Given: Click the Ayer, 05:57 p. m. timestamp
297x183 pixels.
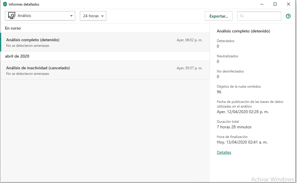Looking at the screenshot, I should point(189,68).
